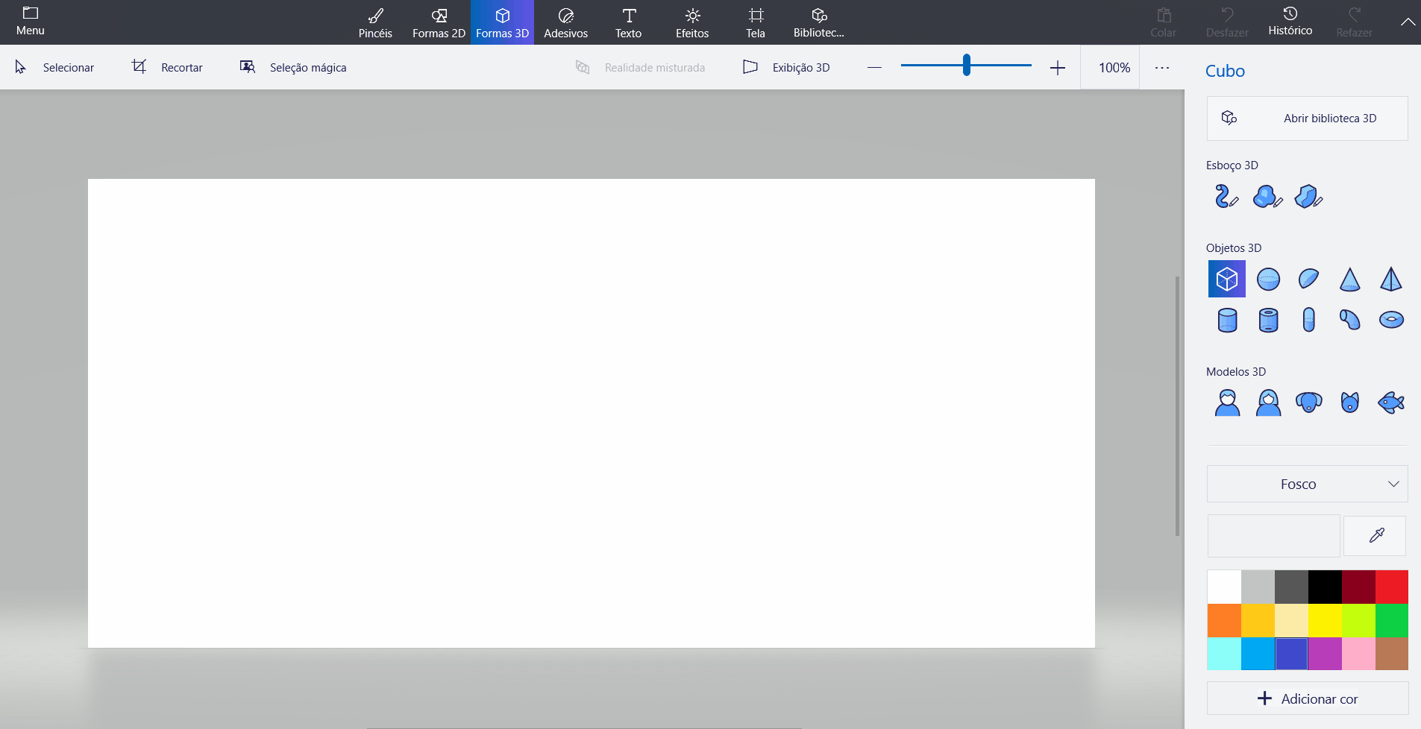1421x729 pixels.
Task: Collapse the top ribbon with the chevron
Action: click(x=1407, y=22)
